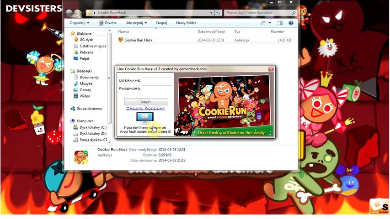
Task: Open the Udostępnij dropdown menu
Action: pyautogui.click(x=136, y=23)
